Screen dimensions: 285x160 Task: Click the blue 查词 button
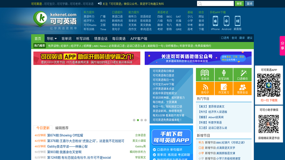(x=249, y=4)
